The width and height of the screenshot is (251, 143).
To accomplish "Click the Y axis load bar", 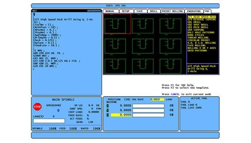I will pyautogui.click(x=148, y=110).
